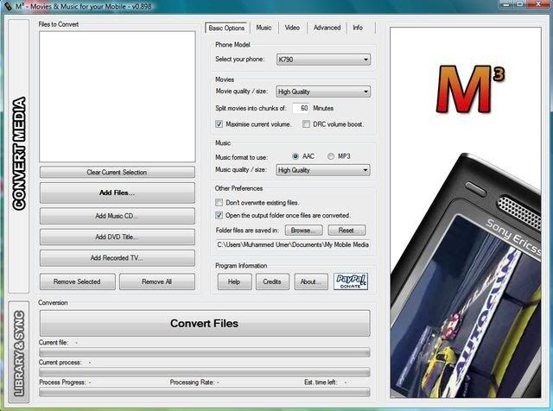Enable DRC volume boost checkbox
Image resolution: width=553 pixels, height=411 pixels.
[x=306, y=124]
